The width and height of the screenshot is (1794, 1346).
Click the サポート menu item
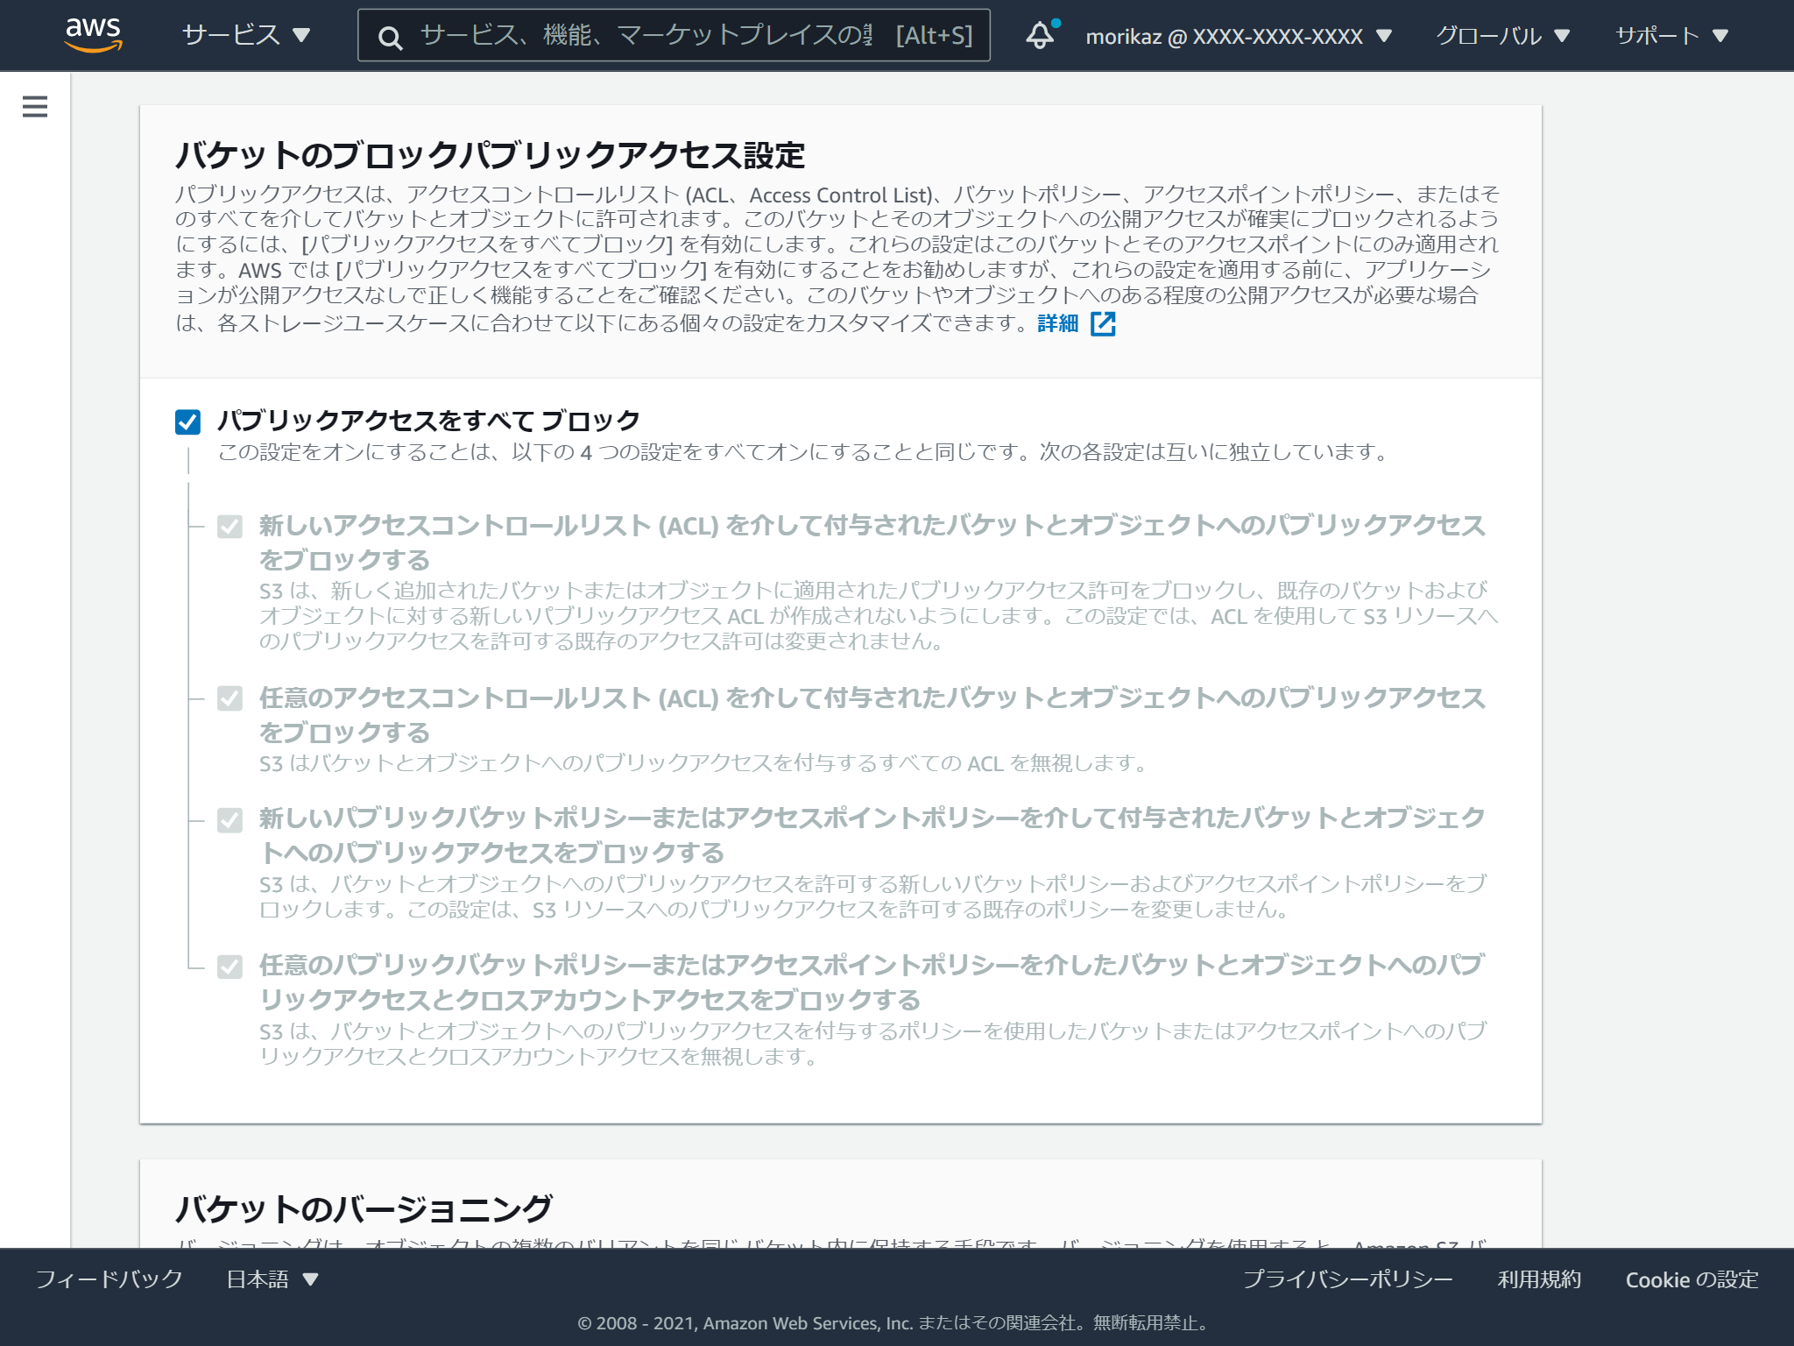[1659, 35]
